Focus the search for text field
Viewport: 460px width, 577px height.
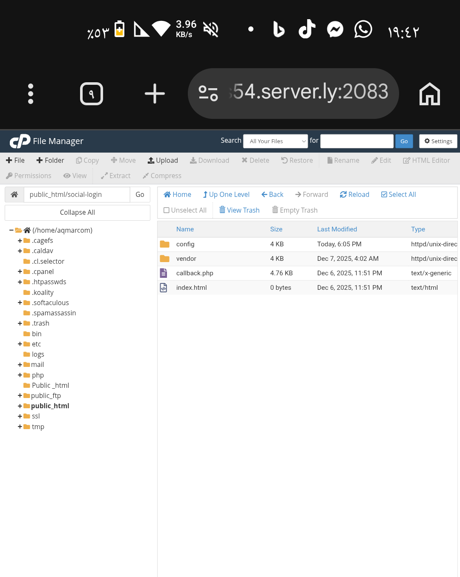357,141
